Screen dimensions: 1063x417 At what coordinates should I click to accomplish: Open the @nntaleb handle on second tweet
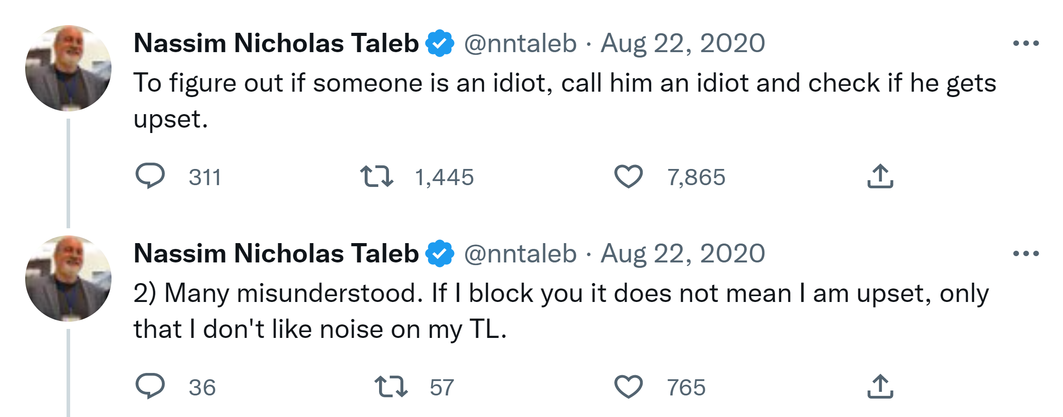coord(520,254)
